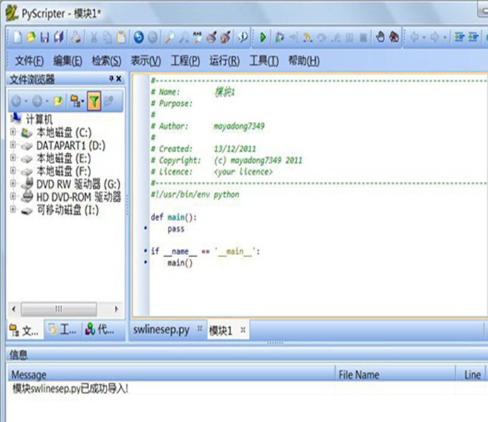The width and height of the screenshot is (488, 422).
Task: Expand DVD RW 驱动器 (G:) node
Action: pyautogui.click(x=13, y=183)
